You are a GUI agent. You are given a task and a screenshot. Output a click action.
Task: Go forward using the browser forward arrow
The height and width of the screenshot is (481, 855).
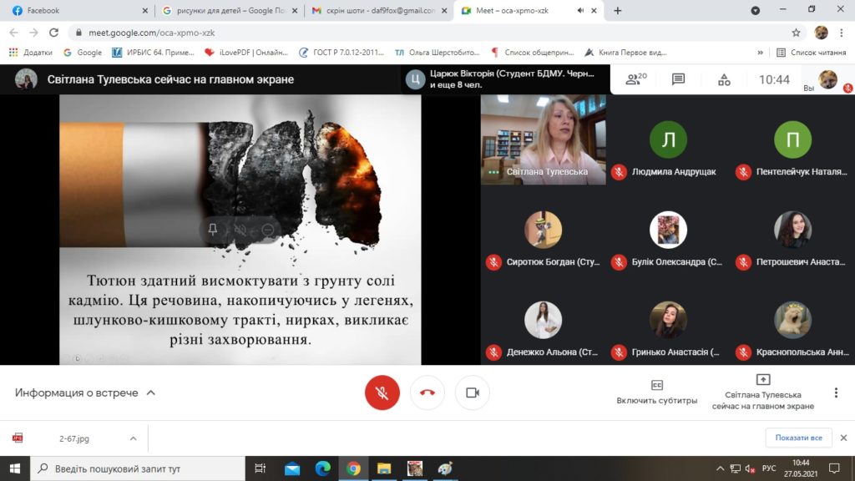coord(33,33)
